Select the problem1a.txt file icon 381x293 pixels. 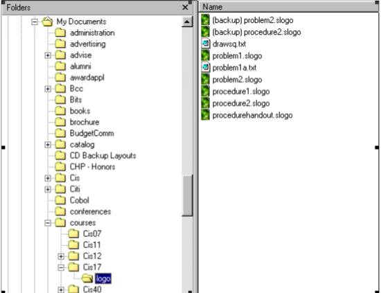point(205,67)
